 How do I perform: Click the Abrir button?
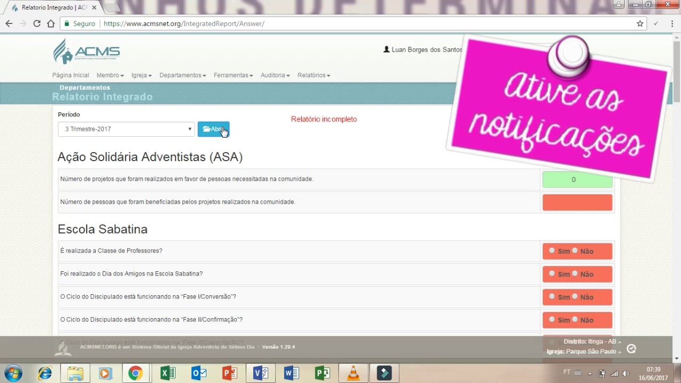tap(213, 129)
